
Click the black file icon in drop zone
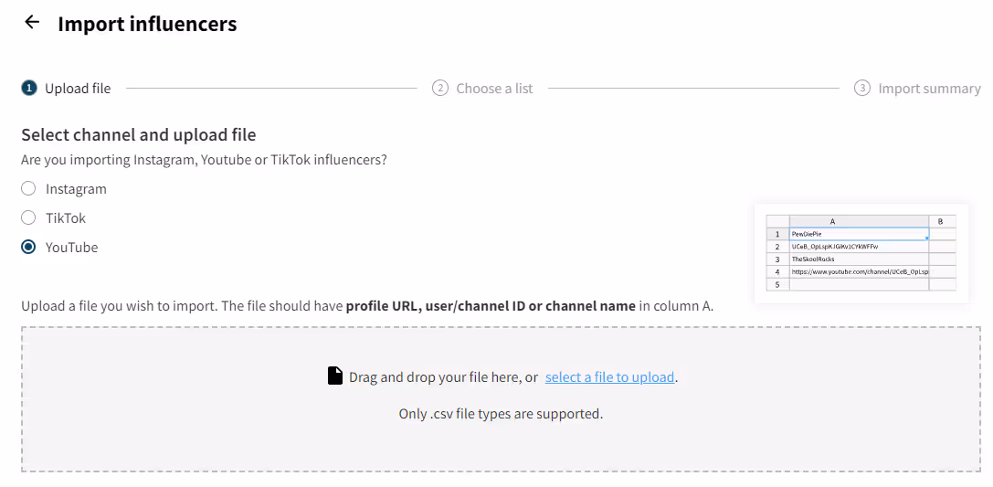point(335,376)
